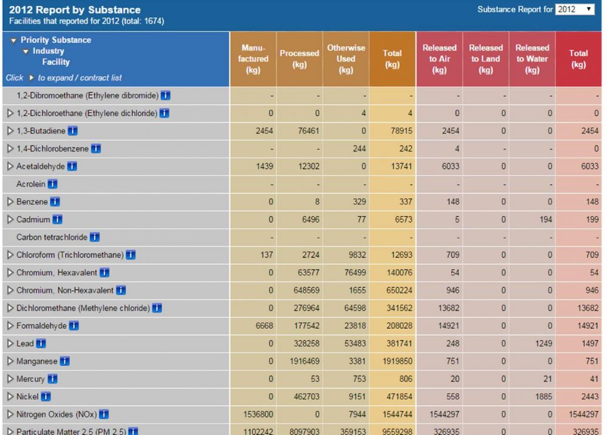Click info icon next to 1,3-Butadiene
Screen dimensions: 607x435
[73, 131]
